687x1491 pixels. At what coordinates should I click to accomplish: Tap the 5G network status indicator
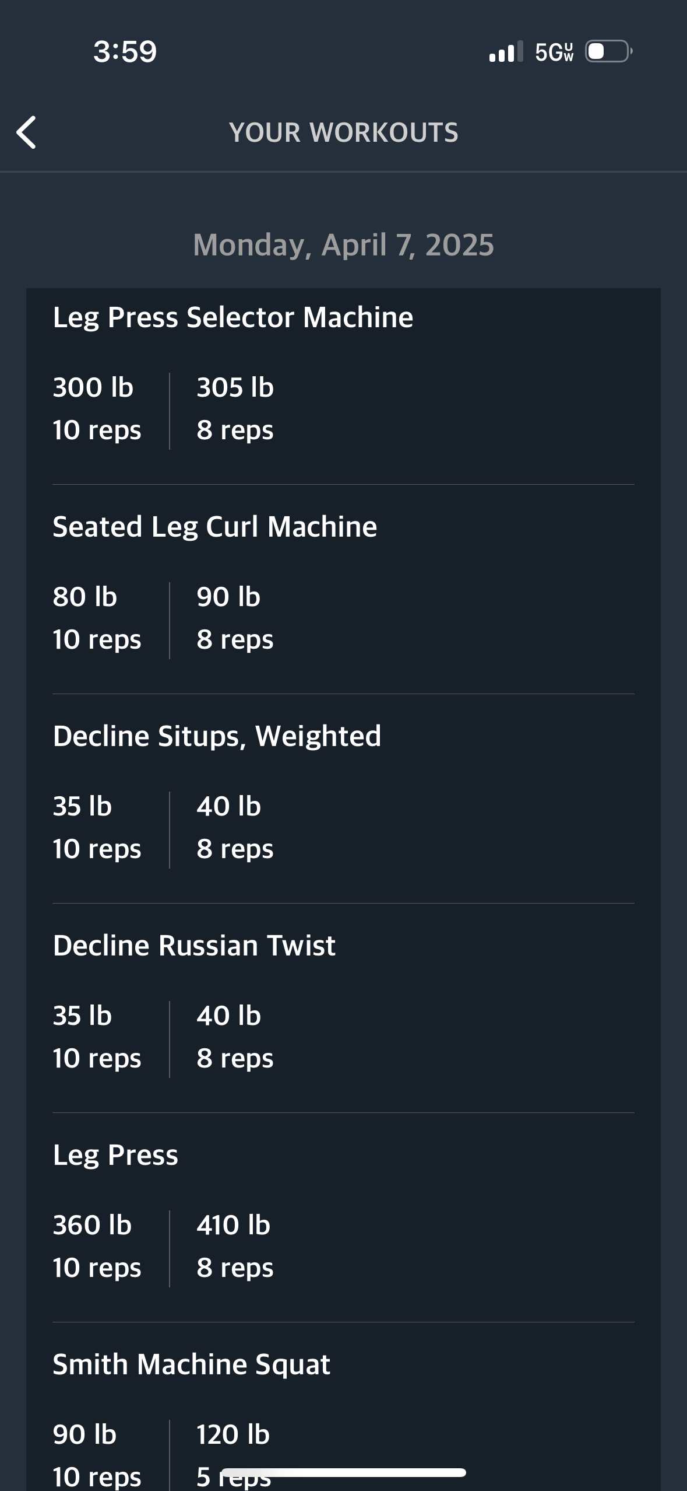click(554, 52)
